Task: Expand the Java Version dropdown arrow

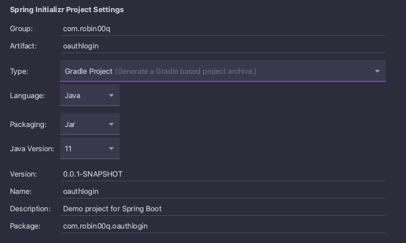Action: pos(111,149)
